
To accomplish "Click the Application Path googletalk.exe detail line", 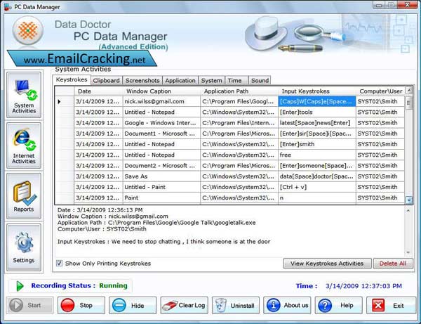I will tap(156, 223).
